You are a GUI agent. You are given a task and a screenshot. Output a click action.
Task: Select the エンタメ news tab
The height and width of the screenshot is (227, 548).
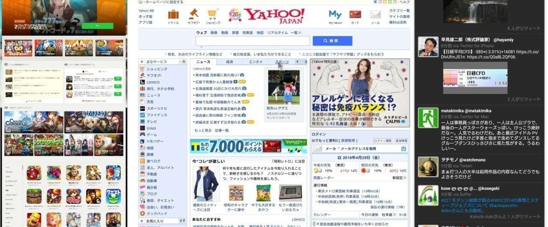(256, 62)
